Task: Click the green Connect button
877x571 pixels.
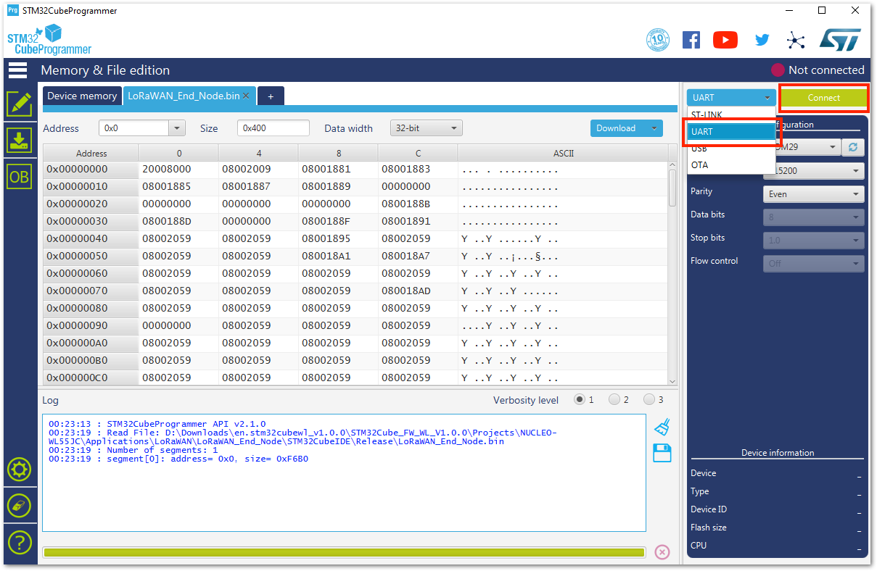Action: click(x=824, y=98)
